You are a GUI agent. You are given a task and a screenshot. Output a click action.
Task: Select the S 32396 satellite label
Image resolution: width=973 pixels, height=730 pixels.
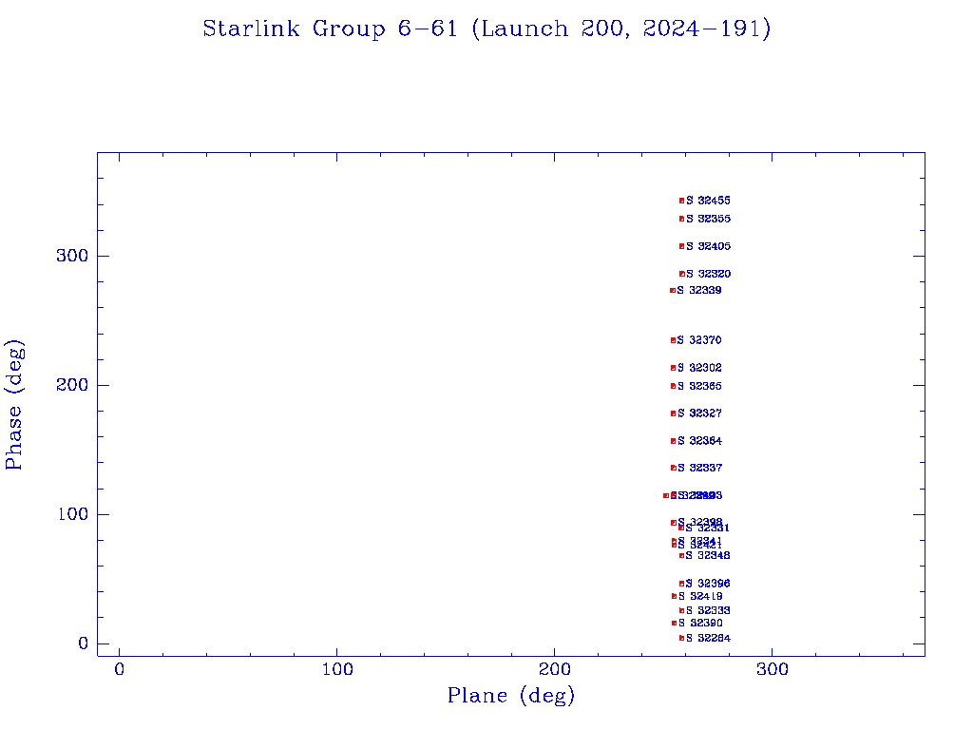[x=708, y=584]
